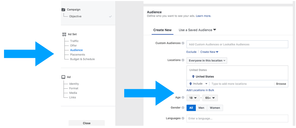Click the United States location pin icon

193,77
